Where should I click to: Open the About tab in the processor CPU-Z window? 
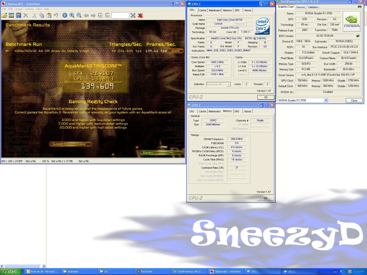pyautogui.click(x=248, y=10)
